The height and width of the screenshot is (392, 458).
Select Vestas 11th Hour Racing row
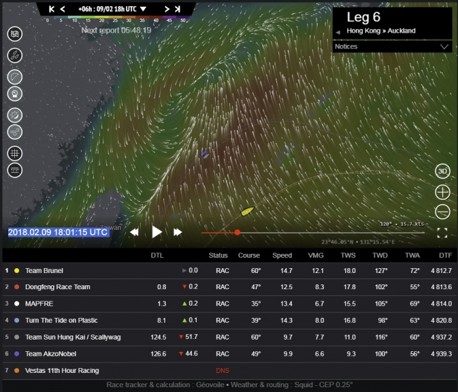click(229, 371)
